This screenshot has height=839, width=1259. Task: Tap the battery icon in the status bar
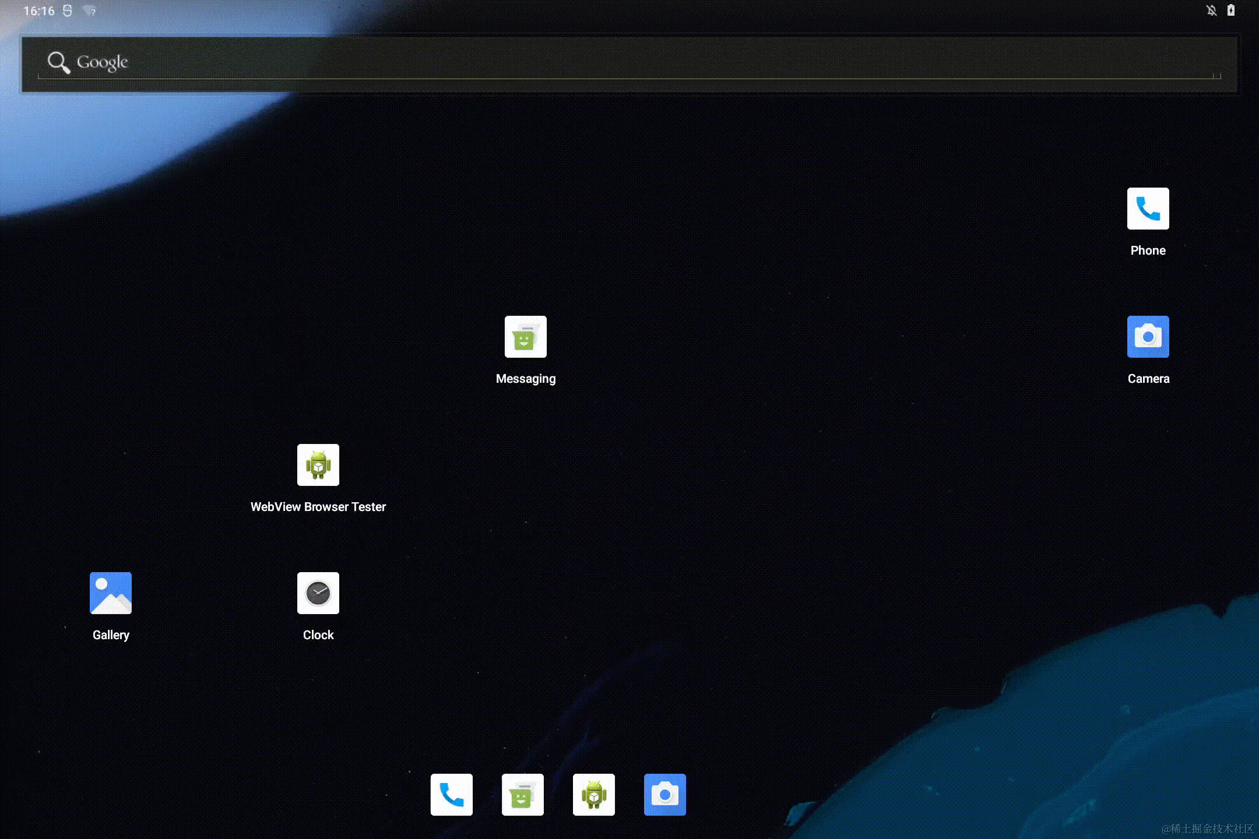pyautogui.click(x=1230, y=10)
